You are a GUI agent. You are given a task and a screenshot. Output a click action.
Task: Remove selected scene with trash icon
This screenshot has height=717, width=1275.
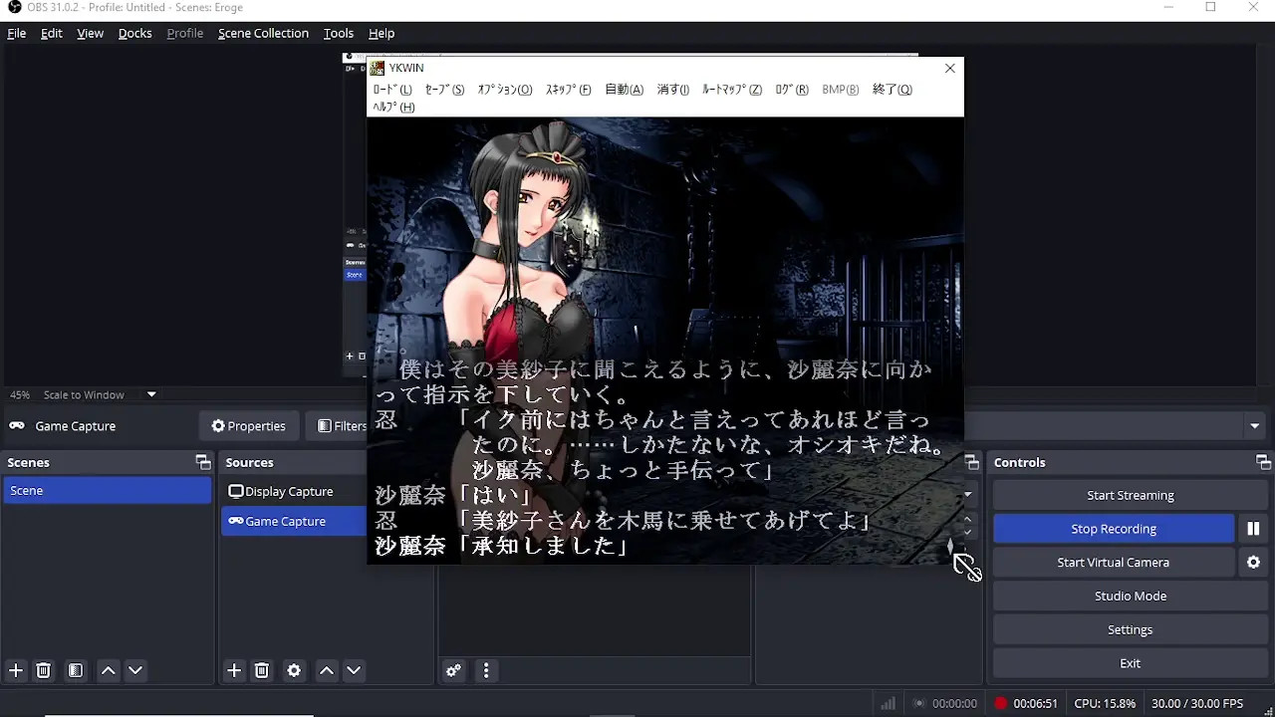pos(44,671)
